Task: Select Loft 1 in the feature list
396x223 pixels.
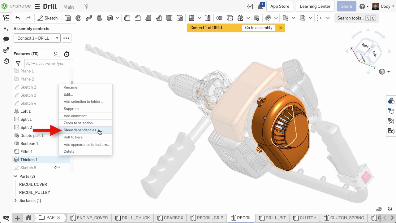Action: click(x=25, y=111)
